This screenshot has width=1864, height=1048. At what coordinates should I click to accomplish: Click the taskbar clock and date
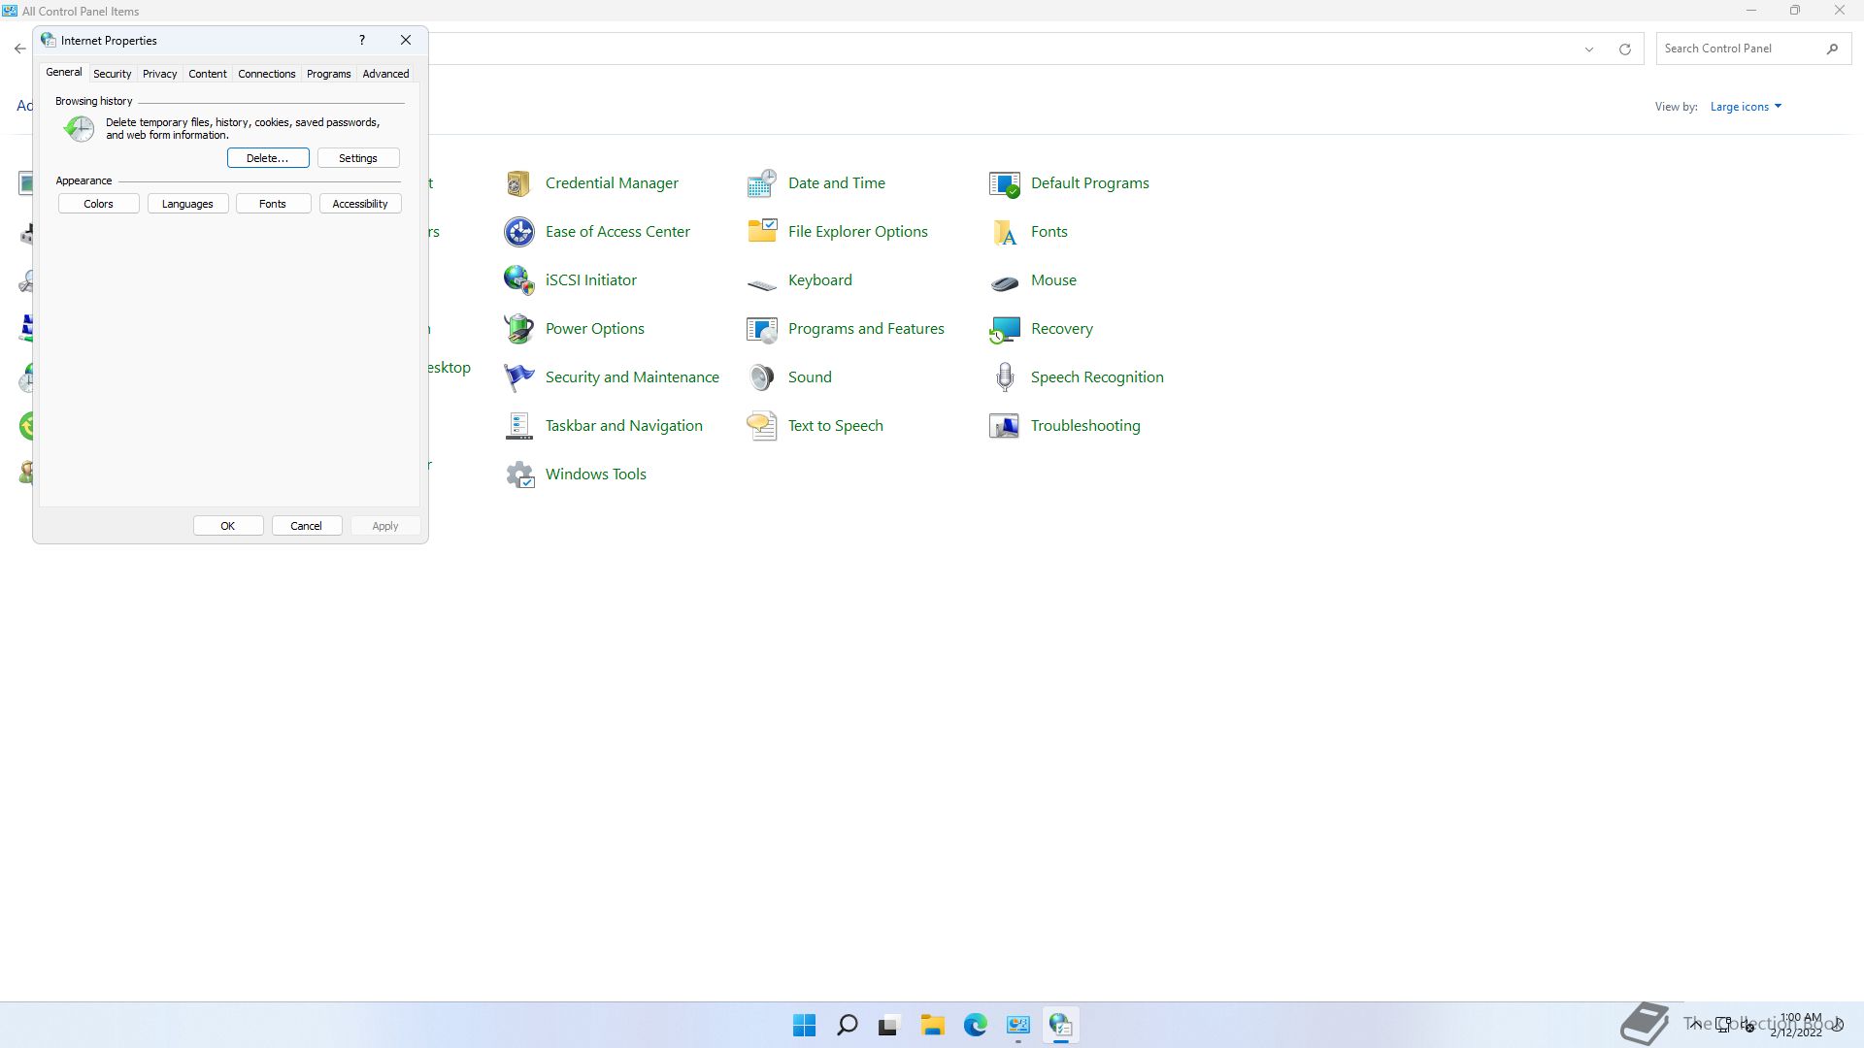click(x=1798, y=1025)
